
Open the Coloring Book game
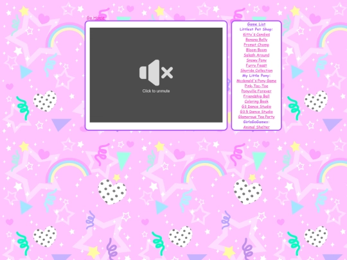click(x=256, y=101)
